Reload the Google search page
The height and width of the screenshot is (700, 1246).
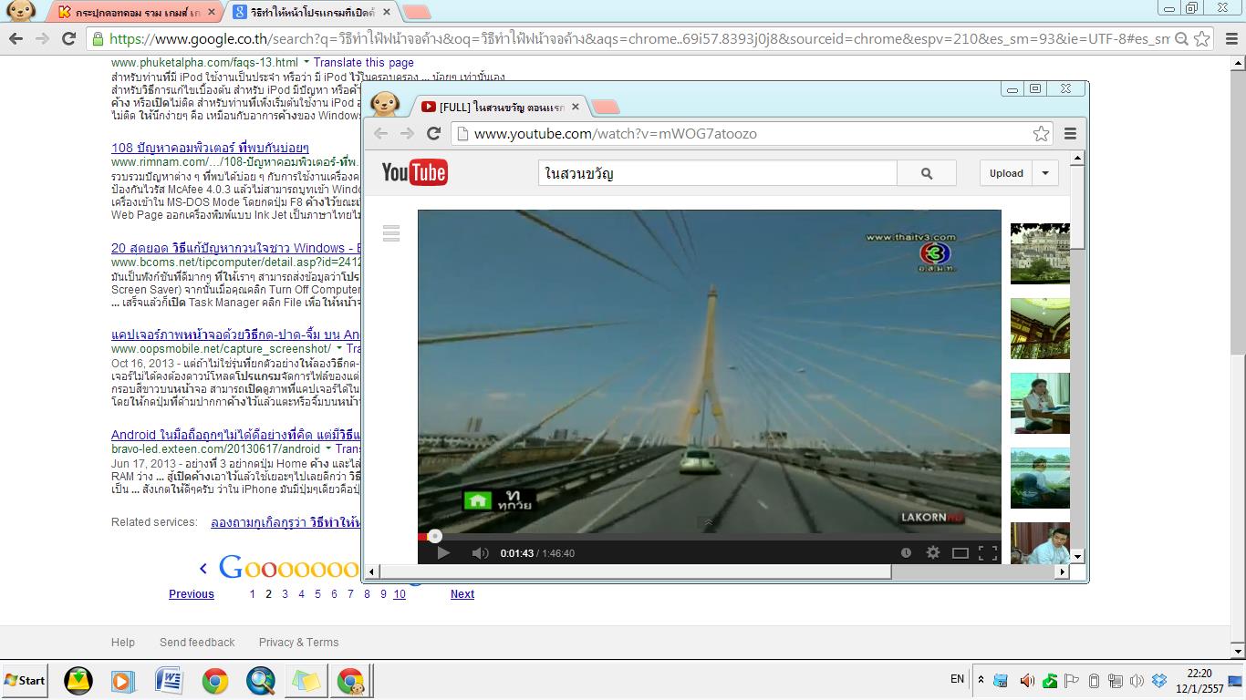68,38
